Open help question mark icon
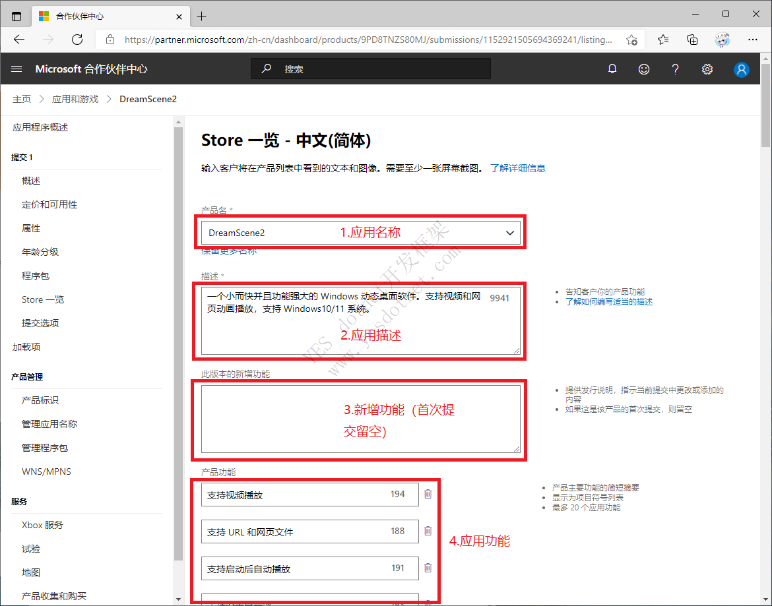772x606 pixels. [675, 69]
